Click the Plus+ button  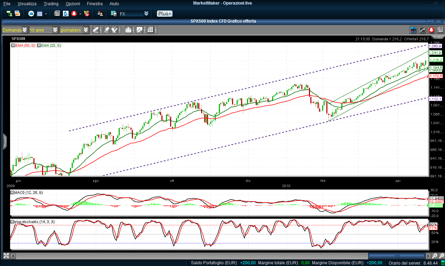(165, 14)
